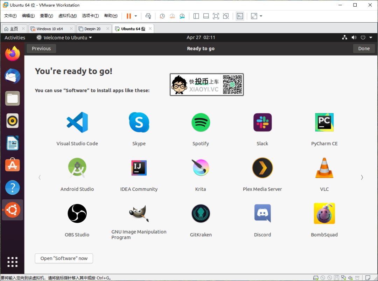Expand the stretch guest dropdown arrow
Image resolution: width=378 pixels, height=281 pixels.
pyautogui.click(x=261, y=16)
